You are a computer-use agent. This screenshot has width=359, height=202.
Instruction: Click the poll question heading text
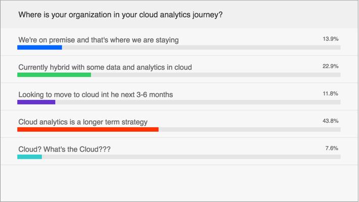[121, 15]
